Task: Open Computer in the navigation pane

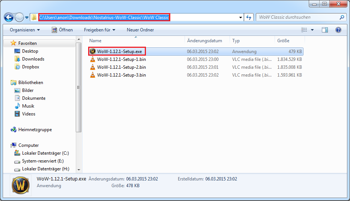Action: 29,145
